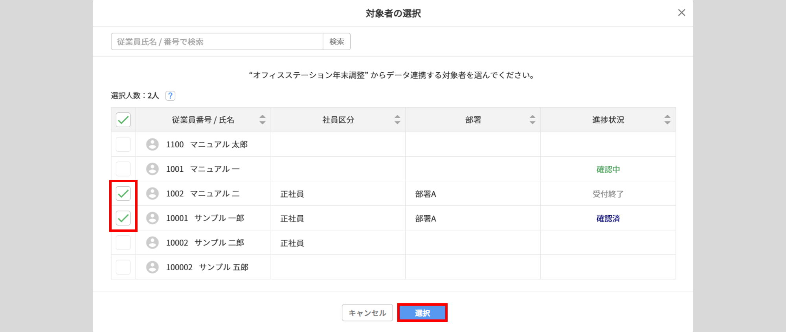The image size is (786, 332).
Task: Click the 検索 search button
Action: (337, 42)
